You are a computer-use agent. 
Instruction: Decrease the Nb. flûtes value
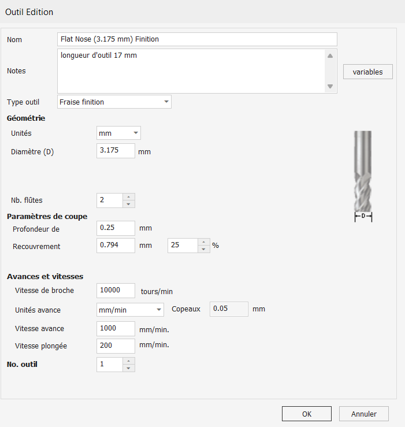coord(129,204)
